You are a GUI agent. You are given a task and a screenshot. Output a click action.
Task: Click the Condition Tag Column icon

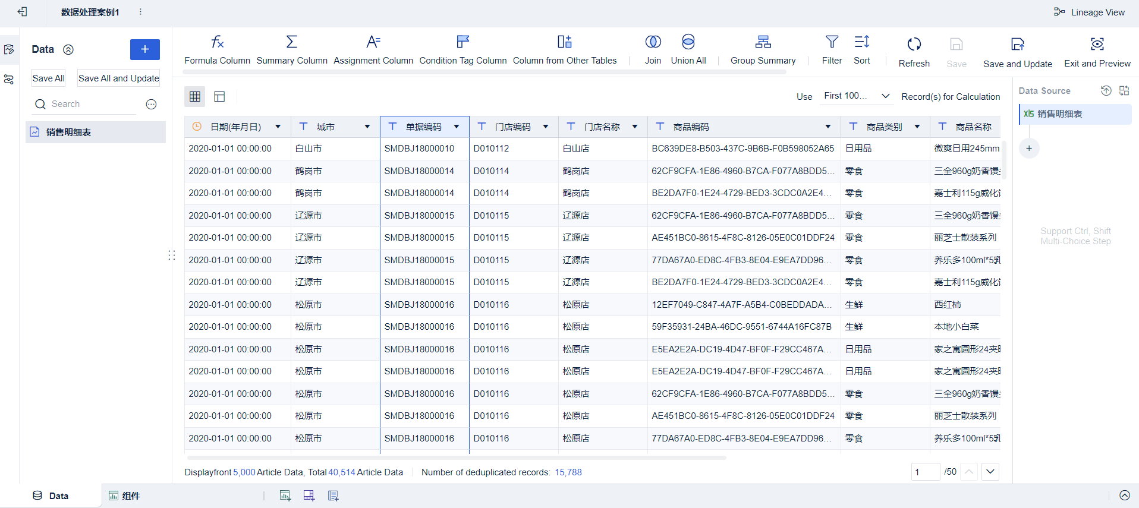pyautogui.click(x=462, y=42)
